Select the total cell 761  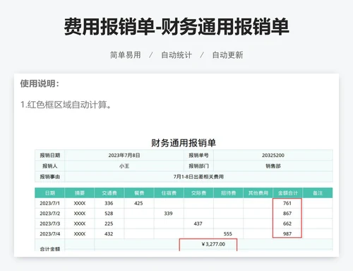click(287, 203)
